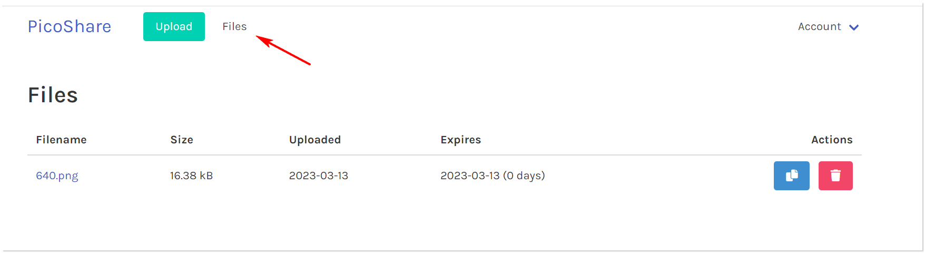Click the red arrow annotation

click(x=283, y=51)
